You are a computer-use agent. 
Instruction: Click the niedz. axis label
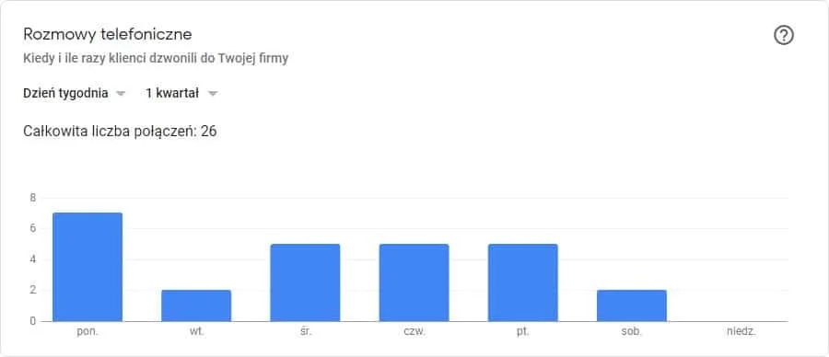[741, 333]
